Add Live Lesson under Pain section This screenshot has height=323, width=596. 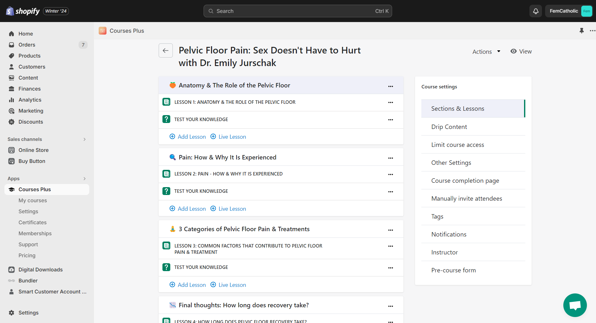[228, 209]
